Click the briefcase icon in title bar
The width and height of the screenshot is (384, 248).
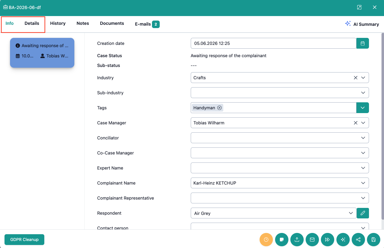tap(5, 7)
